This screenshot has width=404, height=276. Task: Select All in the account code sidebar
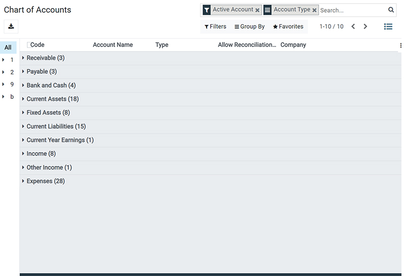click(x=8, y=47)
